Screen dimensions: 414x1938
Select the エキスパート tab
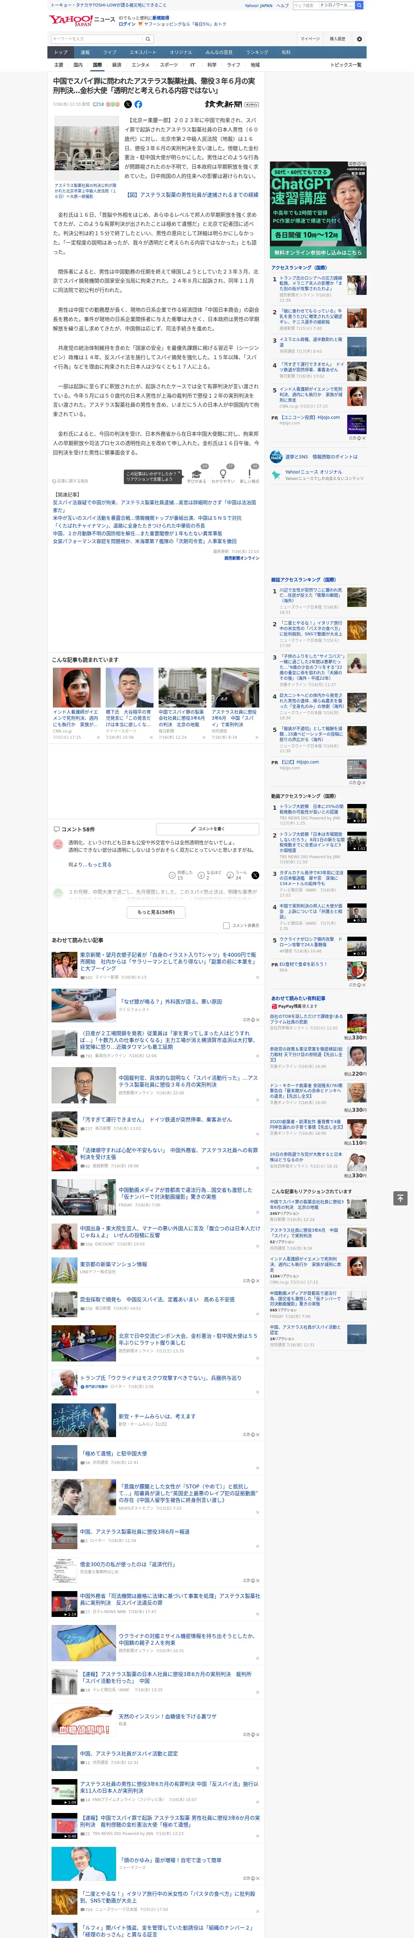tap(143, 53)
